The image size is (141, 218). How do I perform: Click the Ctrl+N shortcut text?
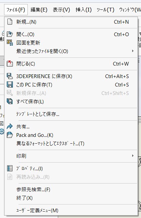[x=121, y=22]
